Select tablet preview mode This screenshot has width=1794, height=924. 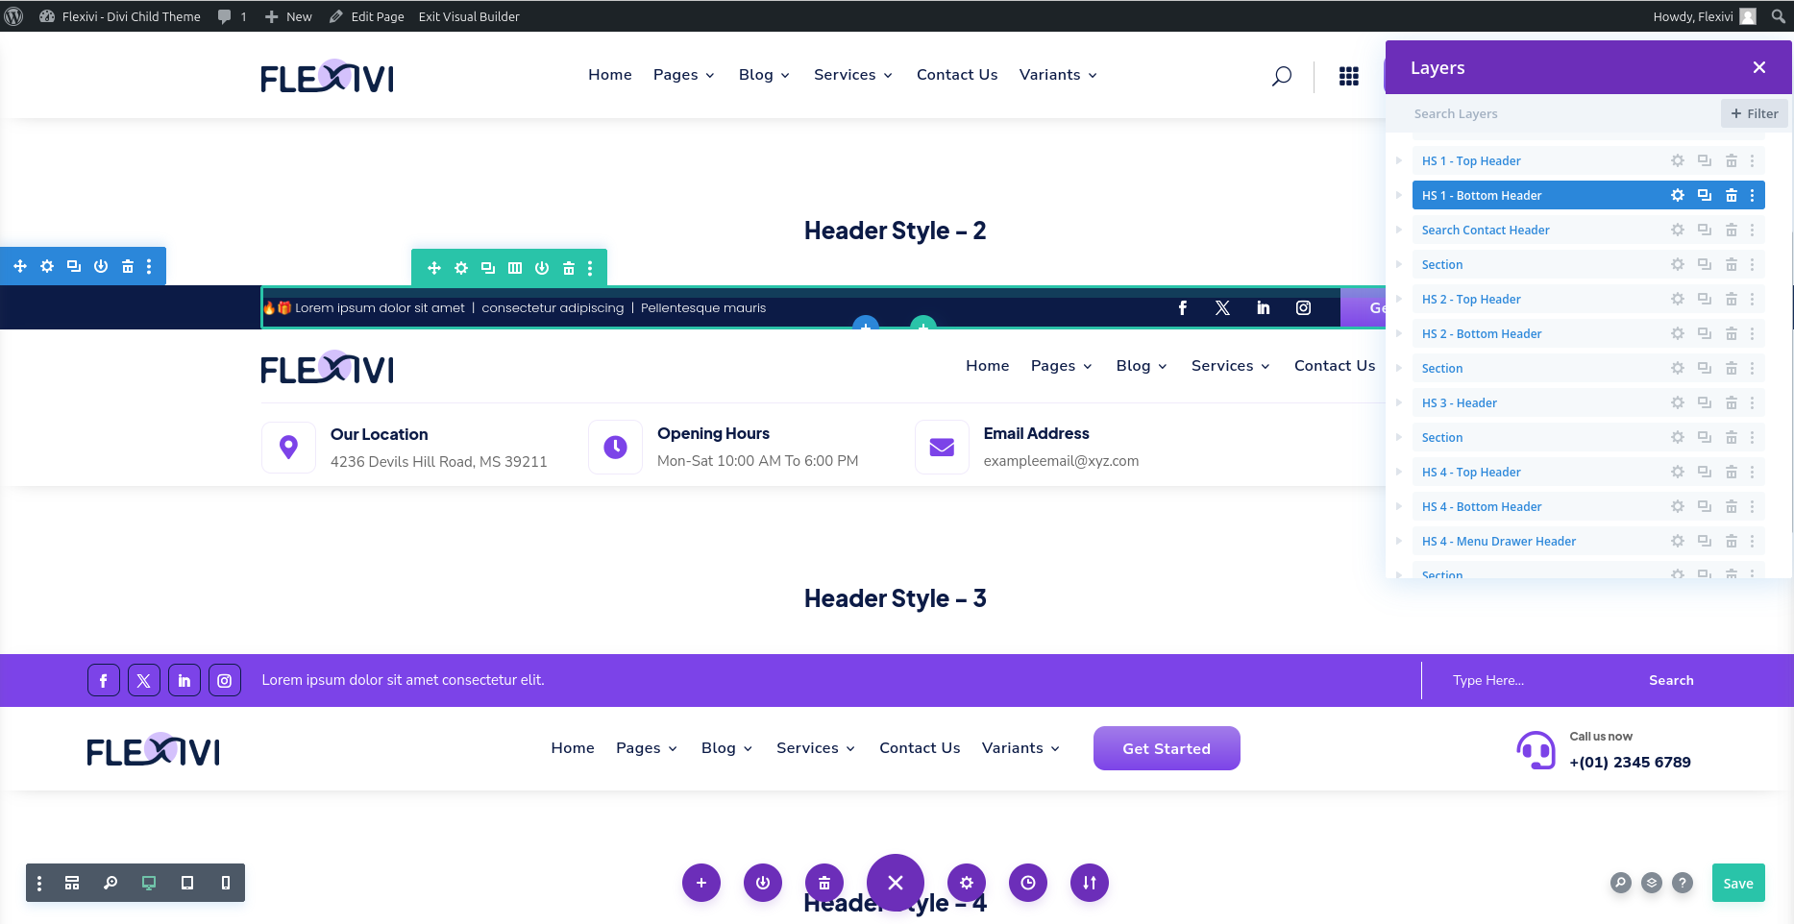[x=187, y=883]
